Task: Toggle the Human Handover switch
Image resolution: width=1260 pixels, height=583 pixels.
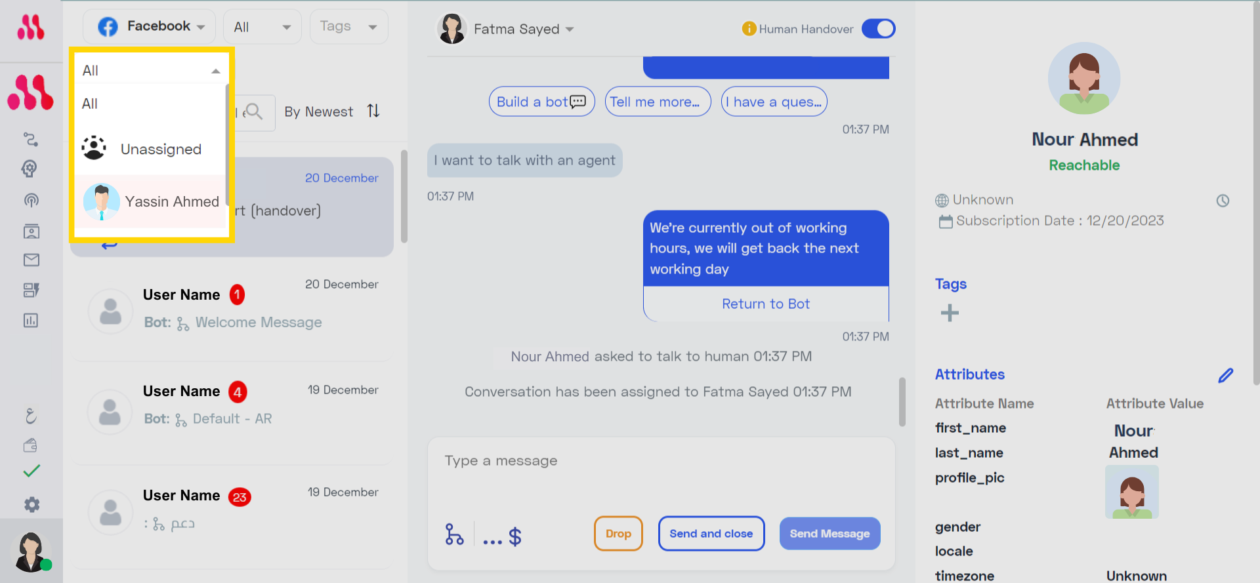Action: pyautogui.click(x=878, y=29)
